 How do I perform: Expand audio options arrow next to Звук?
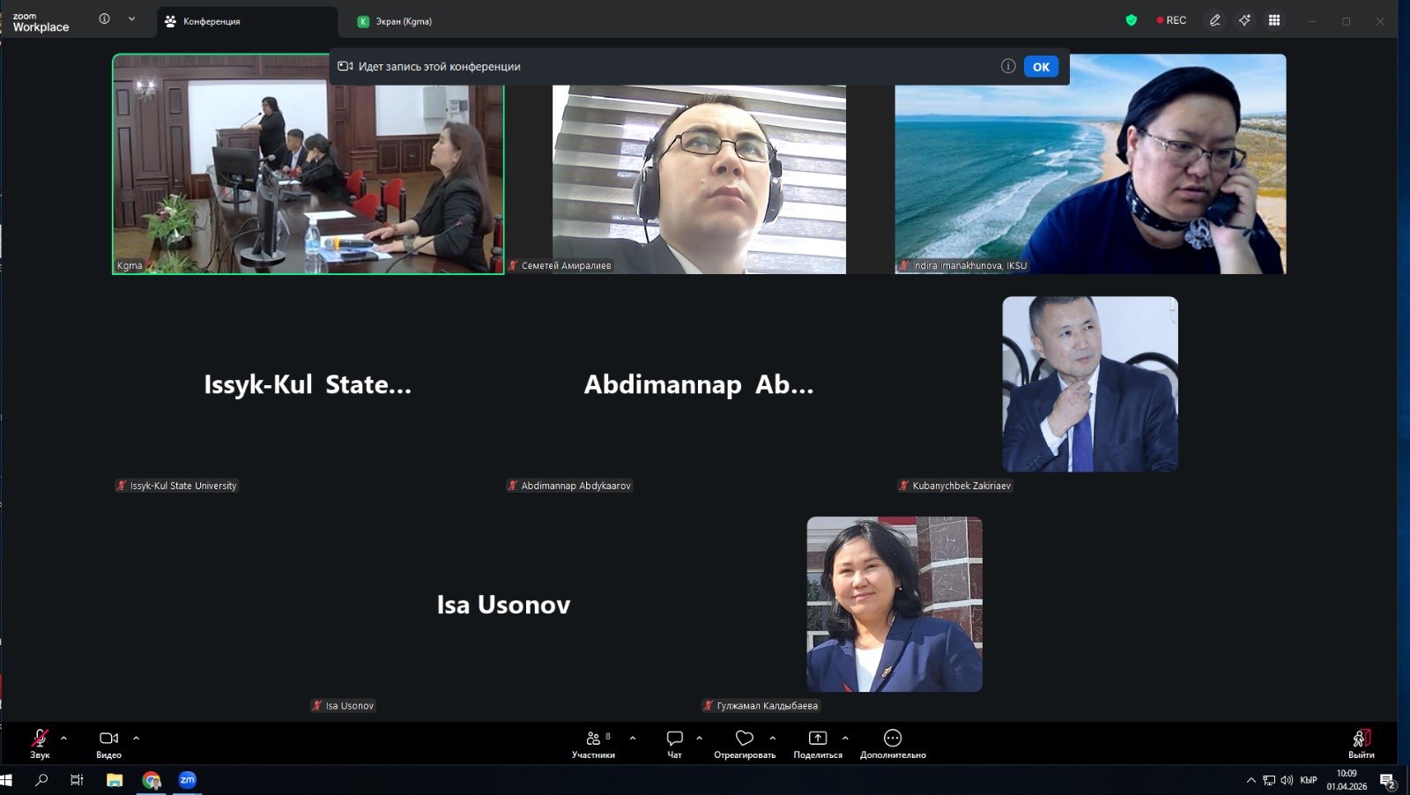[x=63, y=738]
